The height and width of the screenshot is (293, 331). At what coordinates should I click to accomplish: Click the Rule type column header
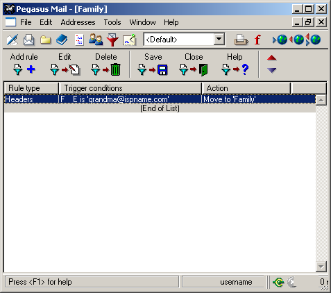[x=31, y=88]
